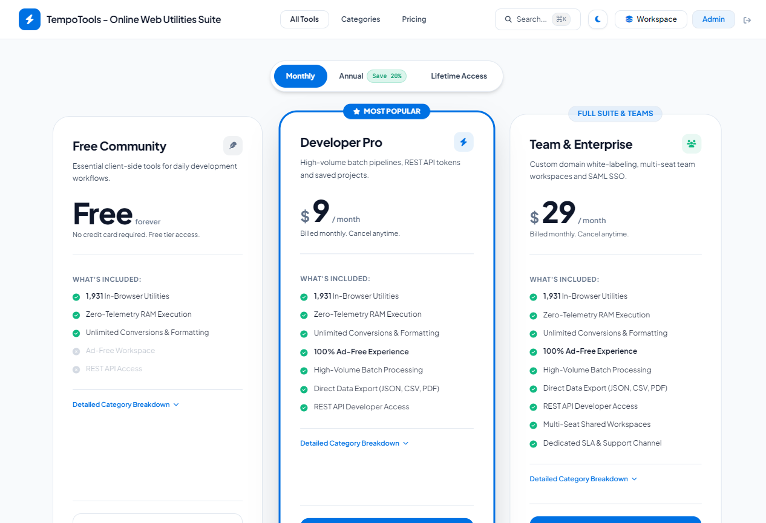This screenshot has width=766, height=523.
Task: Go to All Tools
Action: coord(304,19)
